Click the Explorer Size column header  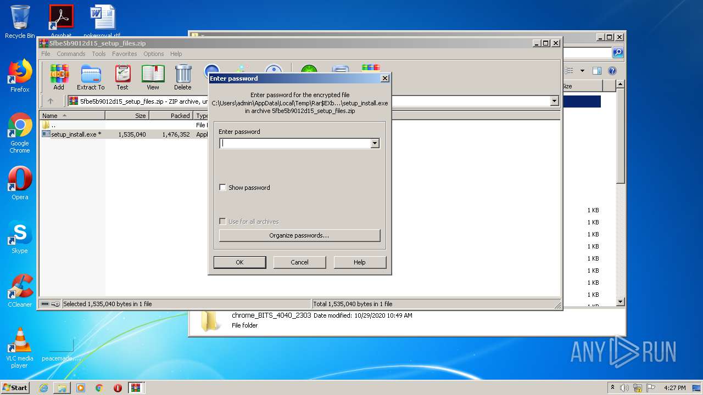[581, 86]
